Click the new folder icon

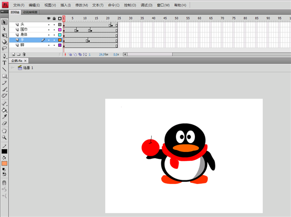(18, 55)
